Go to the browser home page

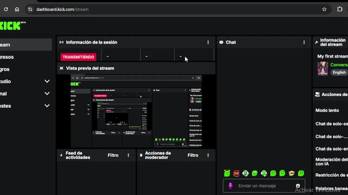[x=17, y=9]
